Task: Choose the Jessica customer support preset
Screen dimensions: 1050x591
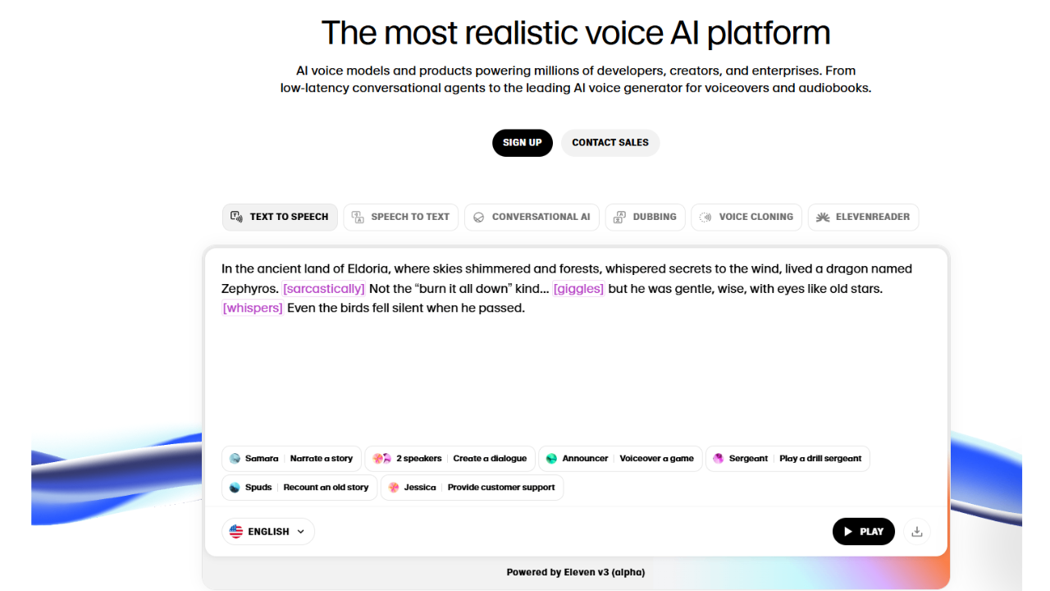Action: tap(471, 487)
